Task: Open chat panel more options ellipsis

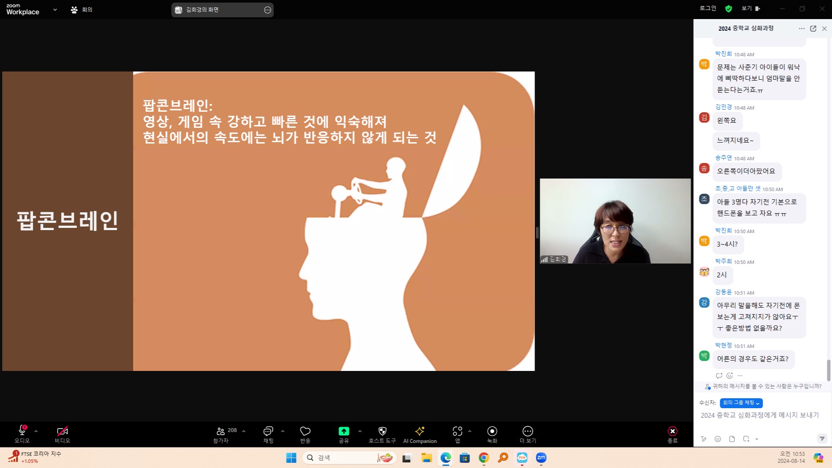Action: [x=802, y=29]
